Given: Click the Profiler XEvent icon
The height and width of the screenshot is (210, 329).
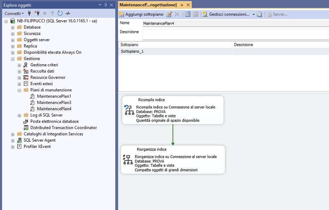Looking at the screenshot, I should coord(19,146).
